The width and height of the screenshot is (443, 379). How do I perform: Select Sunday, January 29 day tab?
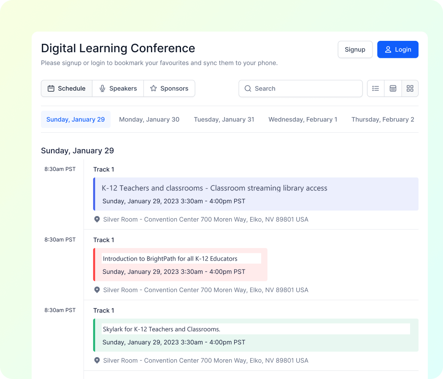[76, 120]
